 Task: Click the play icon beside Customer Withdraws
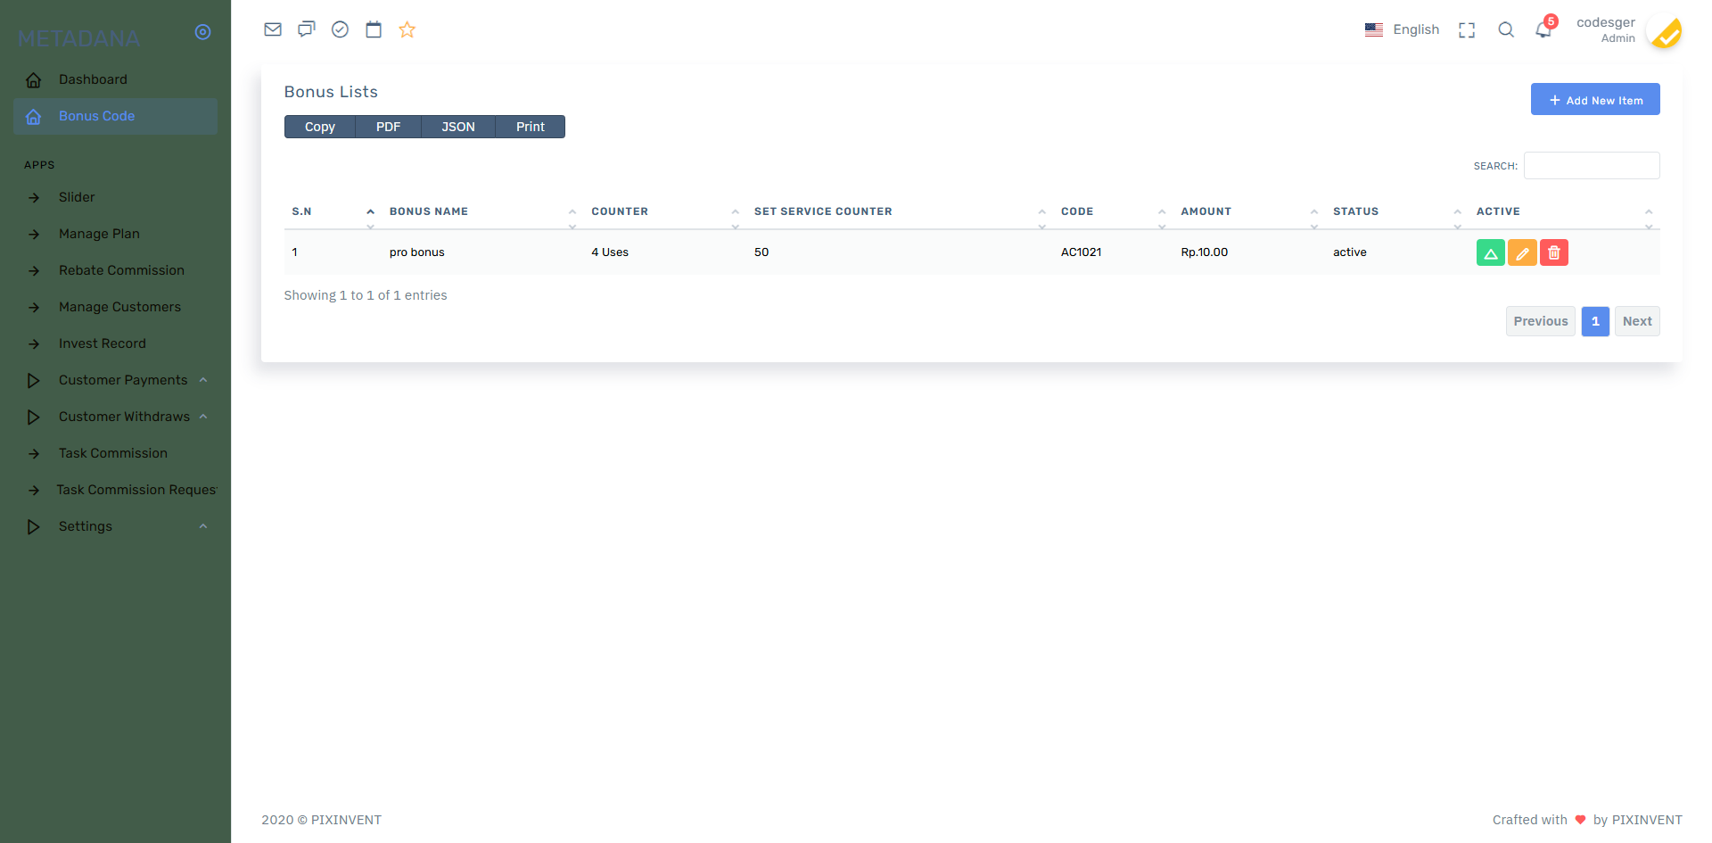(x=34, y=417)
